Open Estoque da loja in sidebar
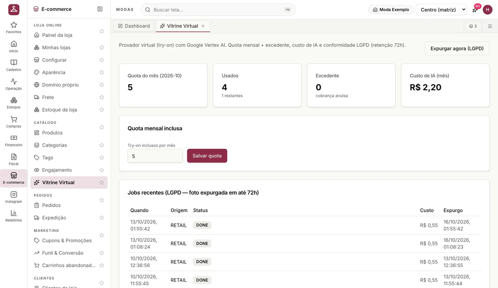 (x=69, y=110)
